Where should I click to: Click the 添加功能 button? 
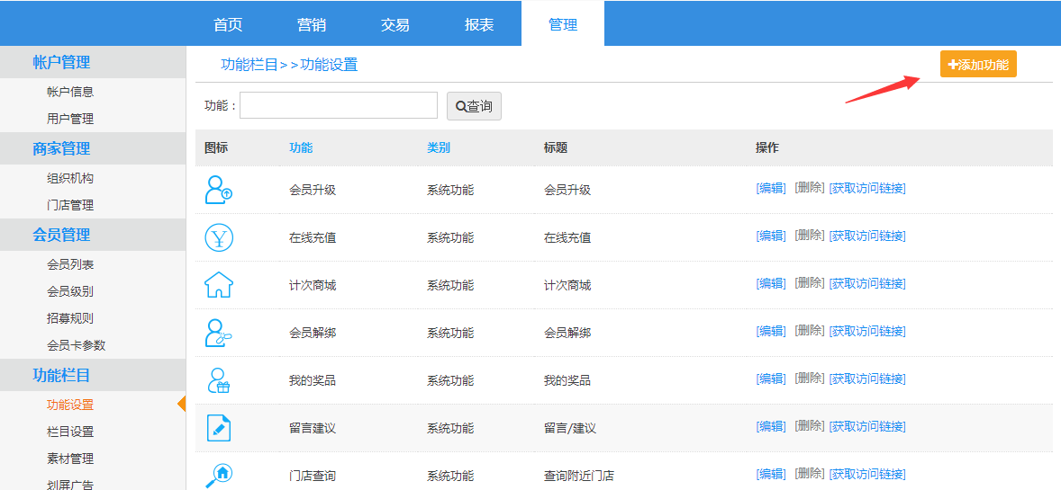978,64
